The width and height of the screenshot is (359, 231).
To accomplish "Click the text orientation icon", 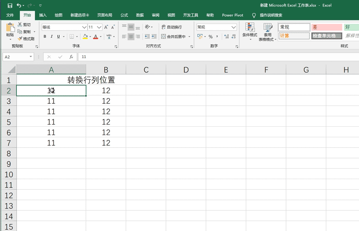I will (x=148, y=27).
